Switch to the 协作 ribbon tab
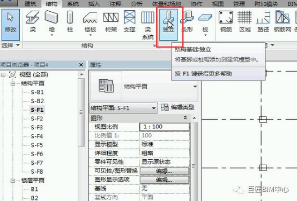The image size is (297, 201). click(x=197, y=4)
